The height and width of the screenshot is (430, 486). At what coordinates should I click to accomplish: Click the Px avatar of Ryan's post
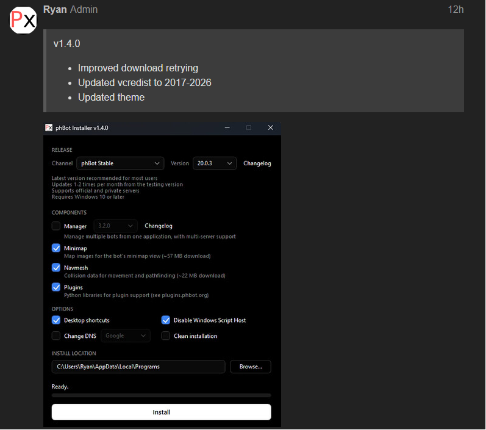point(23,20)
